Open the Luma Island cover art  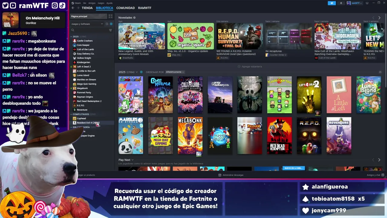369,95
